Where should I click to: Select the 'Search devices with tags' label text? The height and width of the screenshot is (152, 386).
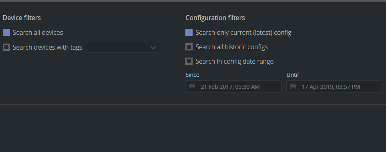[47, 47]
